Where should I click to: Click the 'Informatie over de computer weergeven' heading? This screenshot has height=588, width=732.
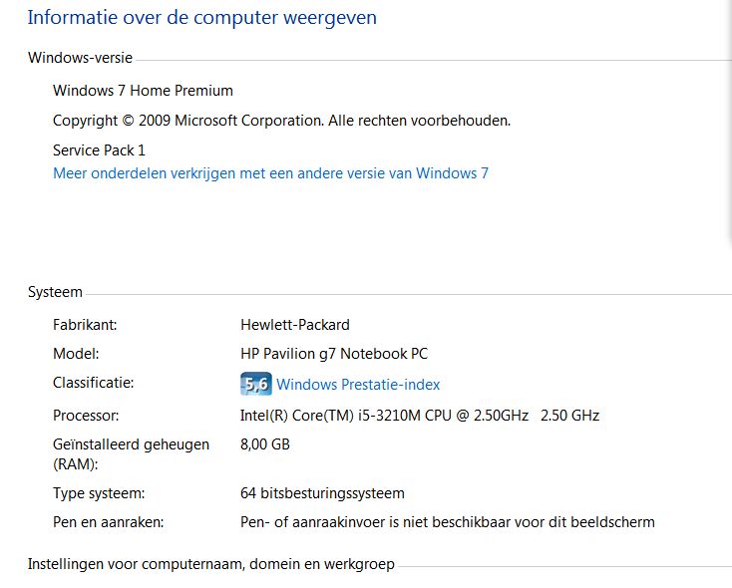click(202, 18)
